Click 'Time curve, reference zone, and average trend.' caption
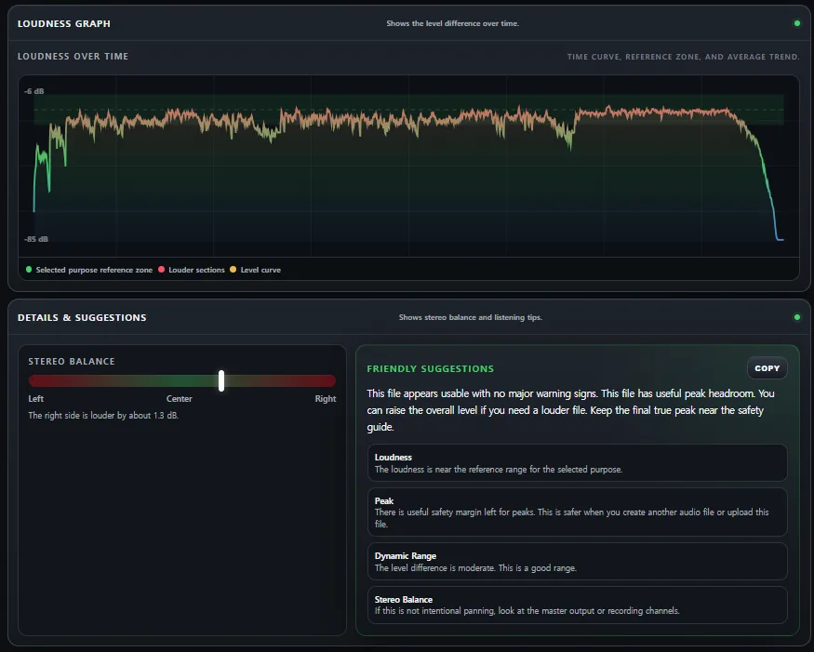 pyautogui.click(x=683, y=57)
